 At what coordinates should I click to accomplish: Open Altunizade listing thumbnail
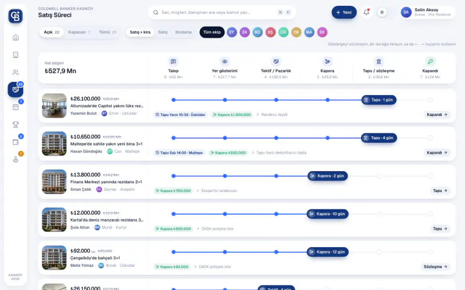point(54,106)
